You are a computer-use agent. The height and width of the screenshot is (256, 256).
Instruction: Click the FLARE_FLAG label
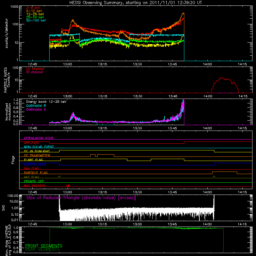point(33,160)
